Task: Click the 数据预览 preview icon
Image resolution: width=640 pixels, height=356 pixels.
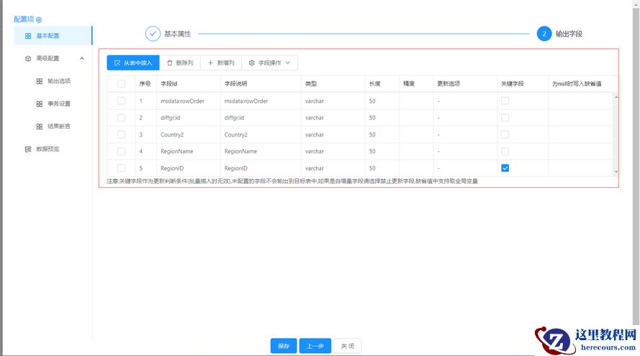Action: (28, 149)
